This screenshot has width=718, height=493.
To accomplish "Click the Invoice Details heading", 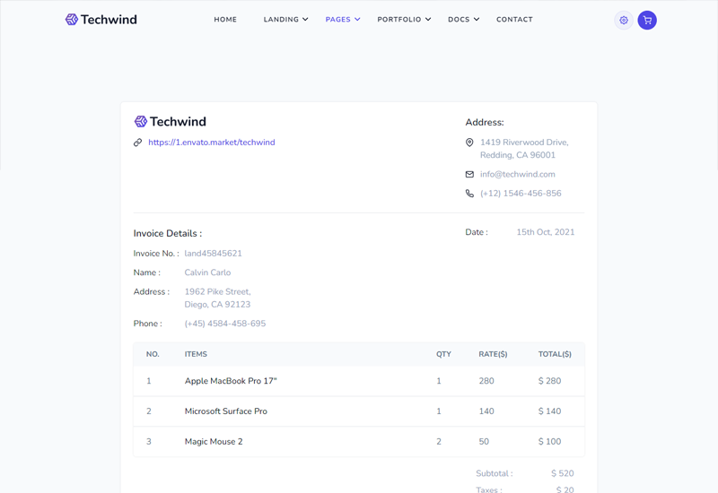I will (168, 234).
